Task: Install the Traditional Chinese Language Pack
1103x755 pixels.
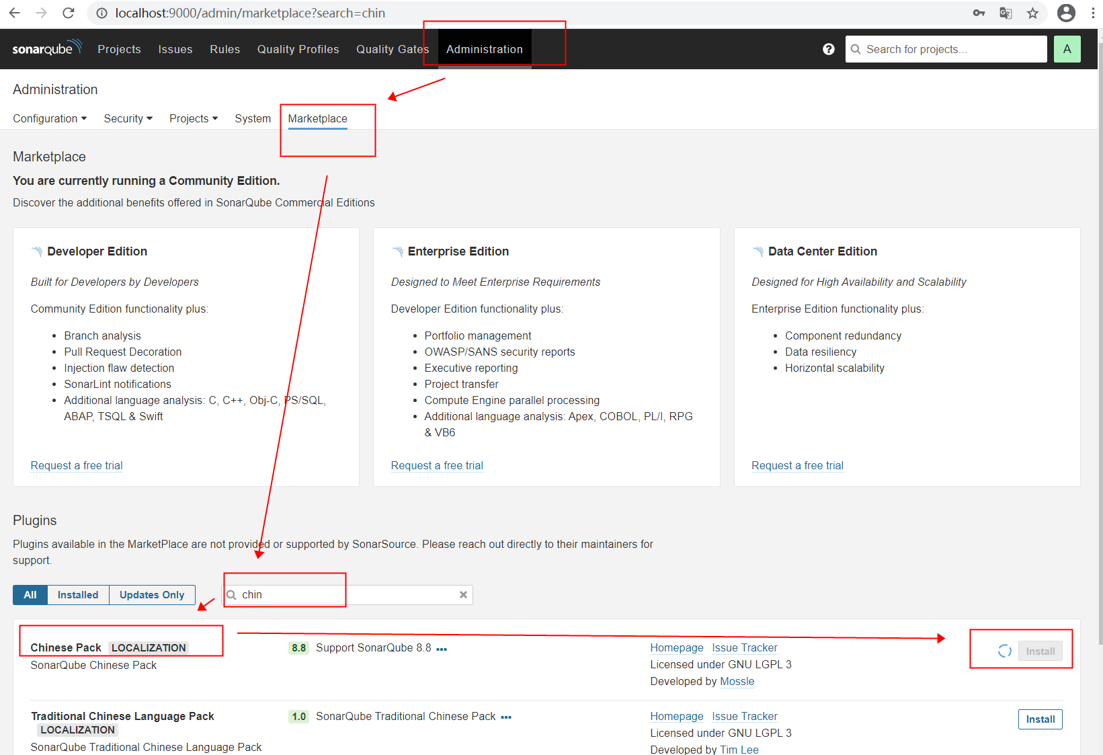Action: pos(1040,719)
